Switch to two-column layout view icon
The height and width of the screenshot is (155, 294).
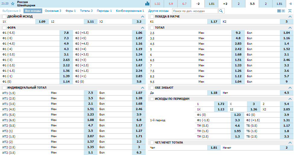(x=279, y=11)
